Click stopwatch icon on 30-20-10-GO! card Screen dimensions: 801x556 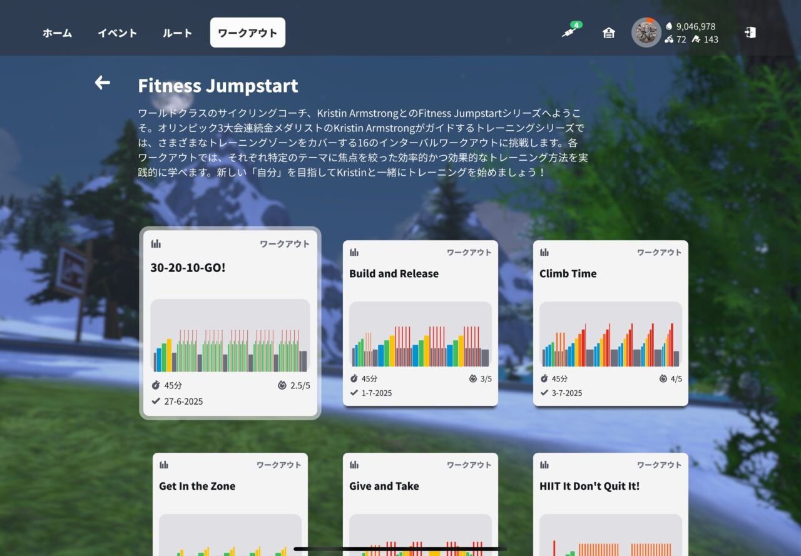156,385
